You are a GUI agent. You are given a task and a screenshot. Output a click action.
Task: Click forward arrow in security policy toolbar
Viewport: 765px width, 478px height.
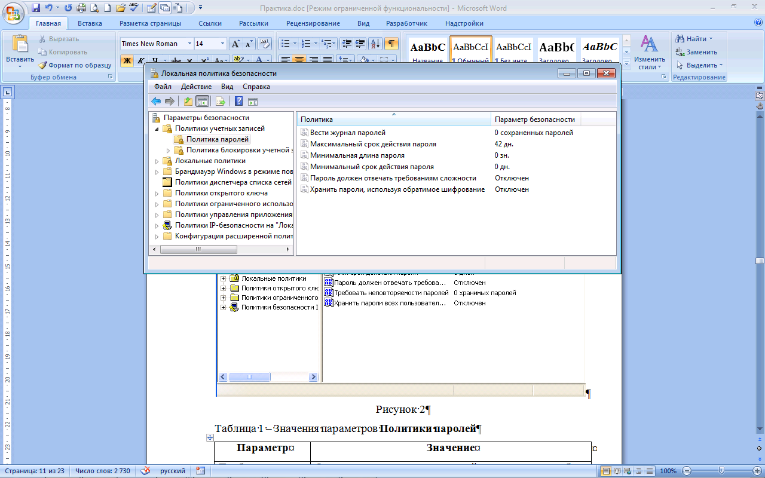pyautogui.click(x=170, y=101)
